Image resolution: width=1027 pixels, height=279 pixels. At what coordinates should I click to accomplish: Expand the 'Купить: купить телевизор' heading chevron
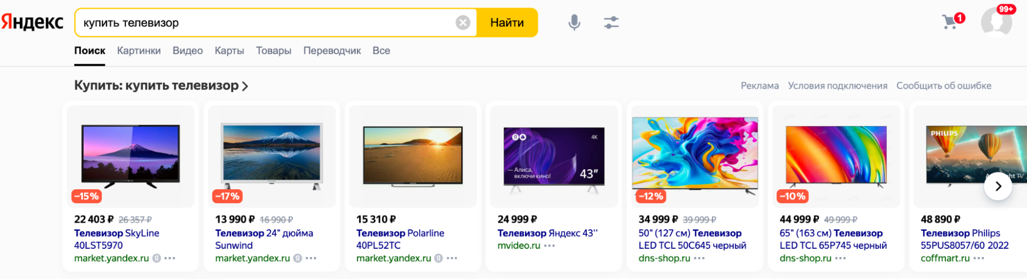click(x=245, y=86)
